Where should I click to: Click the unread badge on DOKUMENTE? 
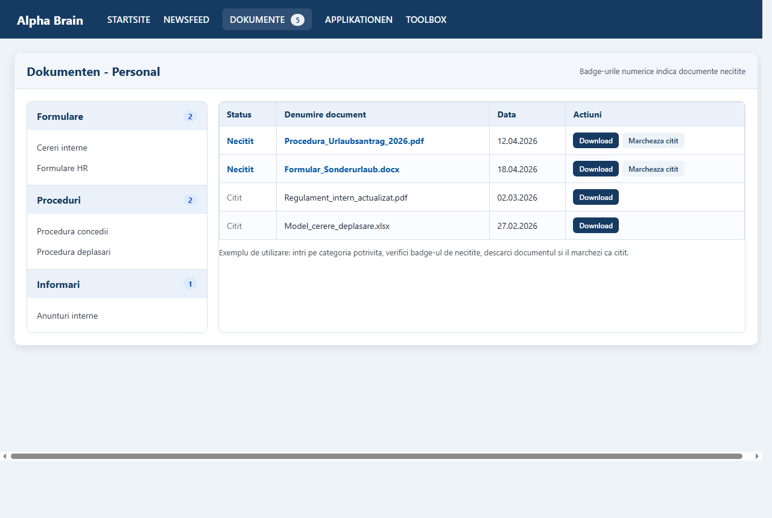[x=297, y=20]
